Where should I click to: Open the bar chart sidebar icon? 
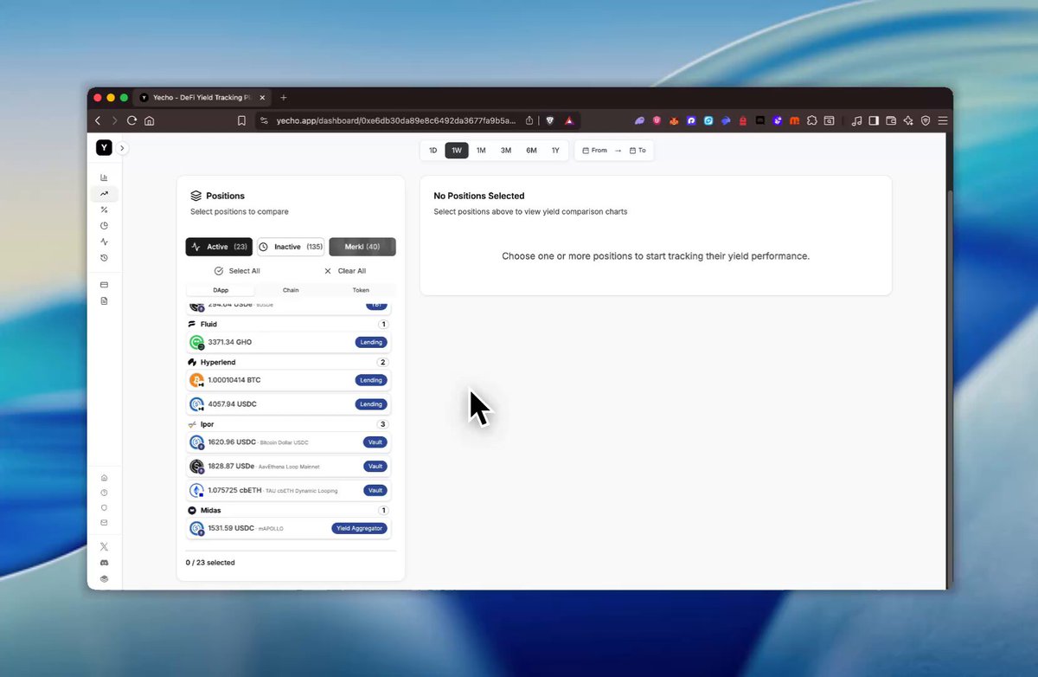click(x=104, y=177)
